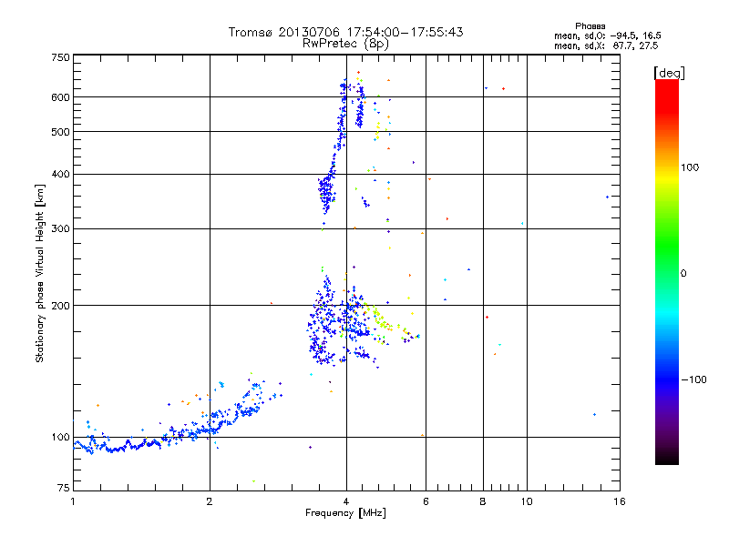Click the colorbar tick label "-100"
Screen dimensions: 729x546
coord(693,379)
